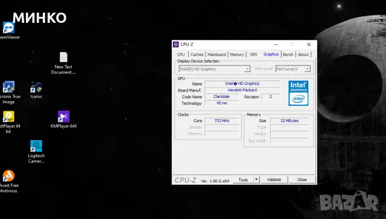386x219 pixels.
Task: Click the empty Bus Width field
Action: (289, 141)
